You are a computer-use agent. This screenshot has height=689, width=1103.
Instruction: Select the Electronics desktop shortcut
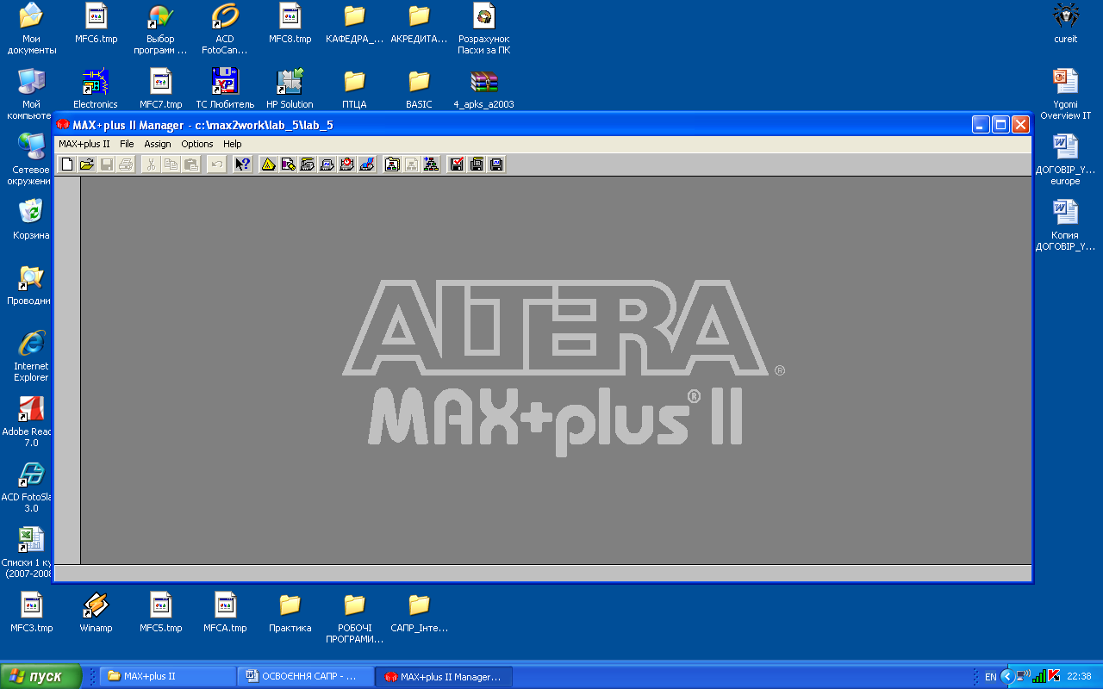tap(96, 89)
